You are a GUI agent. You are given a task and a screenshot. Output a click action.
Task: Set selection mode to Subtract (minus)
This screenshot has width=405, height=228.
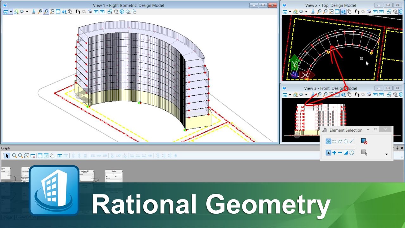[340, 153]
